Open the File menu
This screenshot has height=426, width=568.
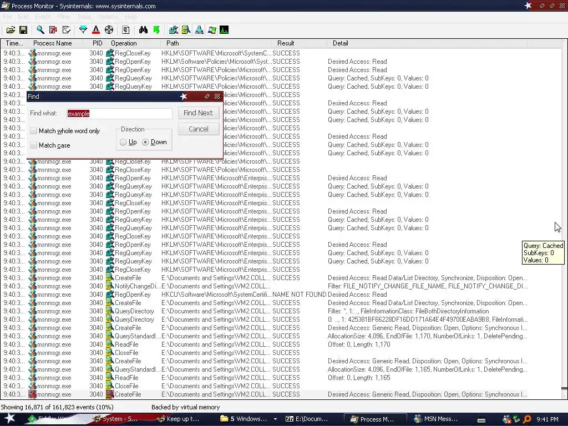click(x=8, y=17)
